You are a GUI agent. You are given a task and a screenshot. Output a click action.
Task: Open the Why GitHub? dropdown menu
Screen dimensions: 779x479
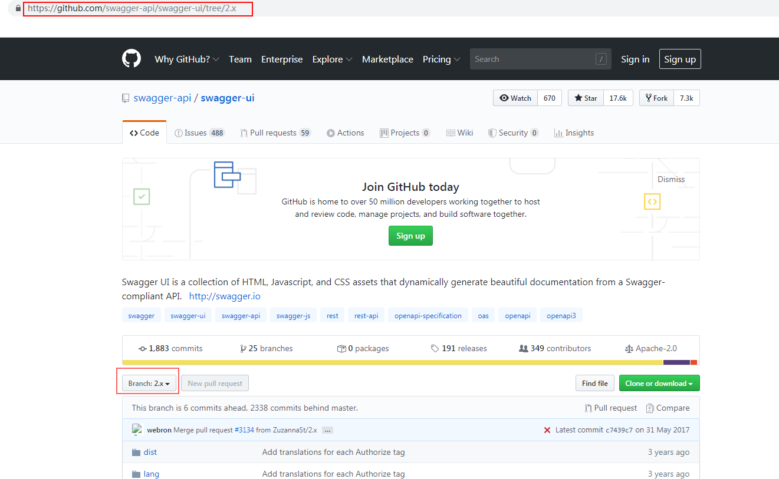[x=187, y=59]
